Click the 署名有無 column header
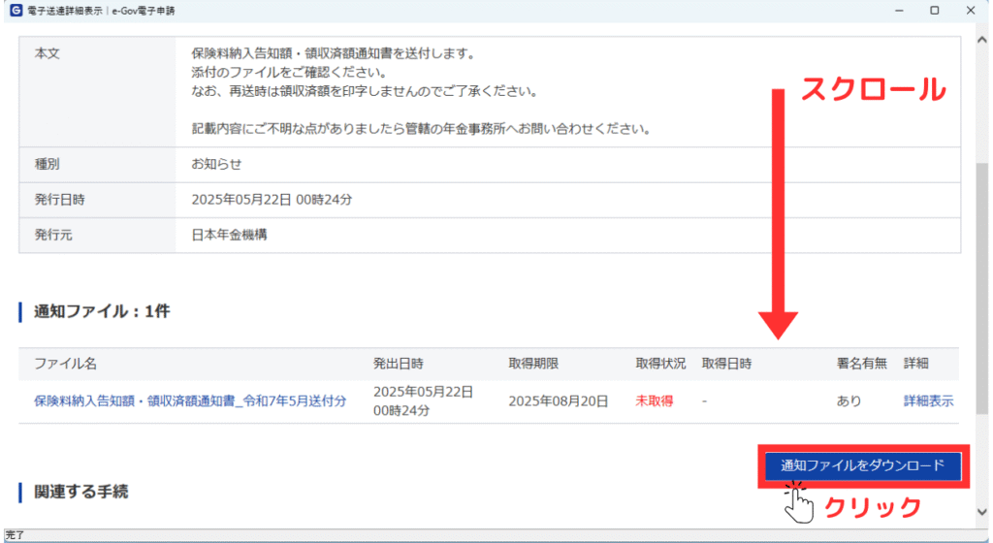Viewport: 993px width, 543px height. click(x=861, y=364)
